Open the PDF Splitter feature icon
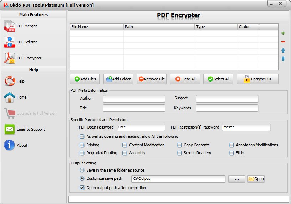The width and height of the screenshot is (291, 204). coord(10,42)
